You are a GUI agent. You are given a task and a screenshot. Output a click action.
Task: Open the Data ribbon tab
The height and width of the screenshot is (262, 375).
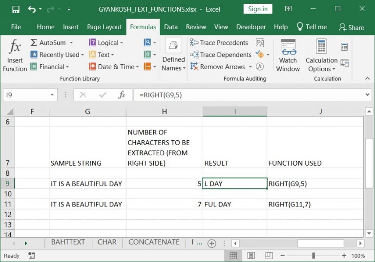(x=171, y=27)
